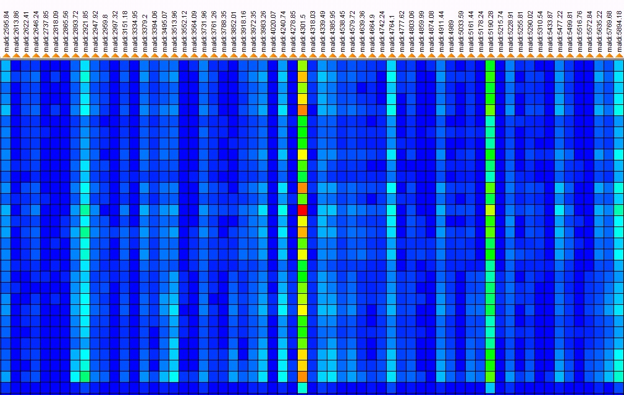Image resolution: width=624 pixels, height=395 pixels.
Task: Select the orange marker below maldi:3564.09
Action: point(194,56)
